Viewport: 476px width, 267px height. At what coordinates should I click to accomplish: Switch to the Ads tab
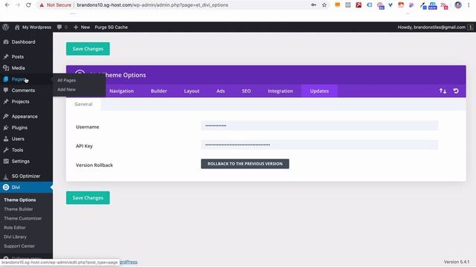[221, 90]
